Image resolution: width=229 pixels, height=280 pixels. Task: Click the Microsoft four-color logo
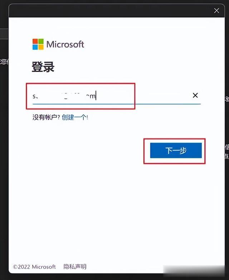click(38, 44)
